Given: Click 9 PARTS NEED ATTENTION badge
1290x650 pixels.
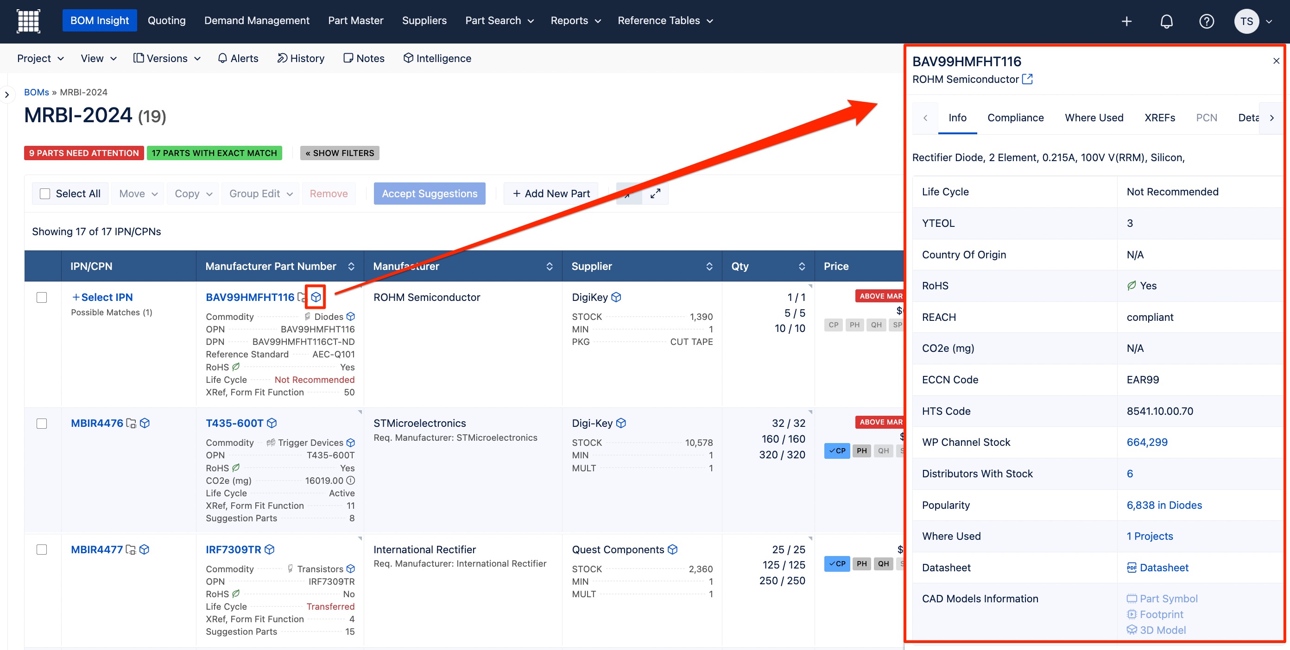Looking at the screenshot, I should point(83,153).
